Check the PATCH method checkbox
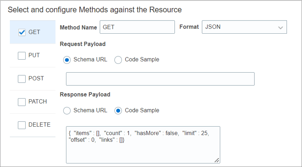The height and width of the screenshot is (167, 302). [22, 102]
